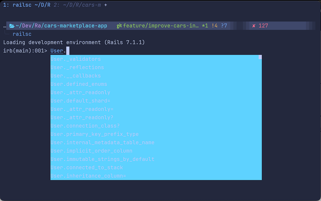This screenshot has width=321, height=201.
Task: Select User.defined_enums completion entry
Action: 79,84
